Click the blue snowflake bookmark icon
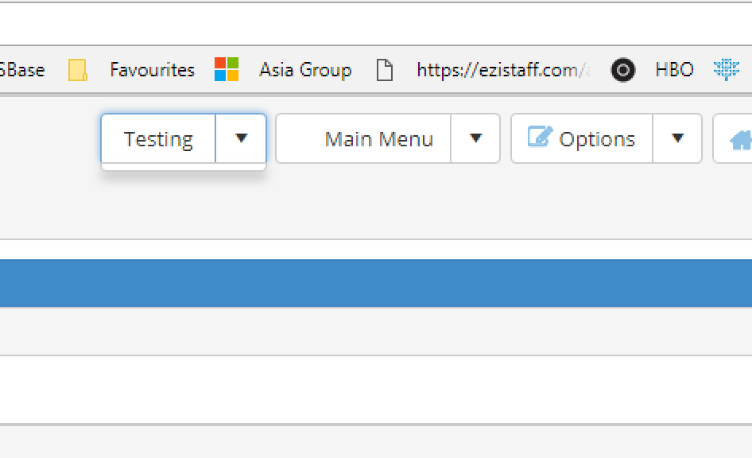 (x=726, y=69)
